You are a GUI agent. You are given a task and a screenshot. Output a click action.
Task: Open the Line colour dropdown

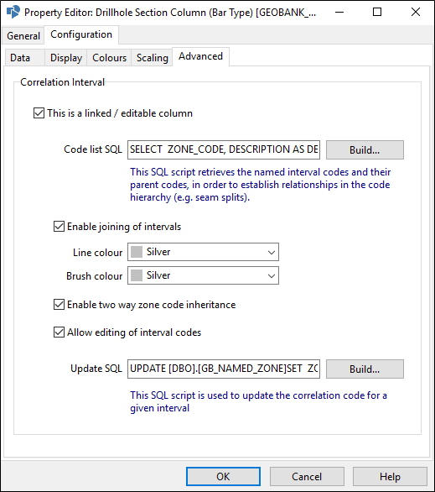click(203, 252)
